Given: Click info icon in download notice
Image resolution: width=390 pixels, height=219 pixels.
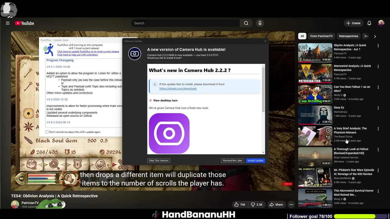Looking at the screenshot, I should [x=155, y=84].
